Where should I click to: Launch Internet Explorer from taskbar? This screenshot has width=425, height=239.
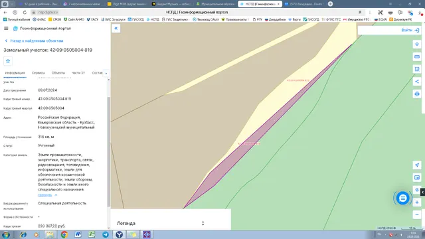23,234
